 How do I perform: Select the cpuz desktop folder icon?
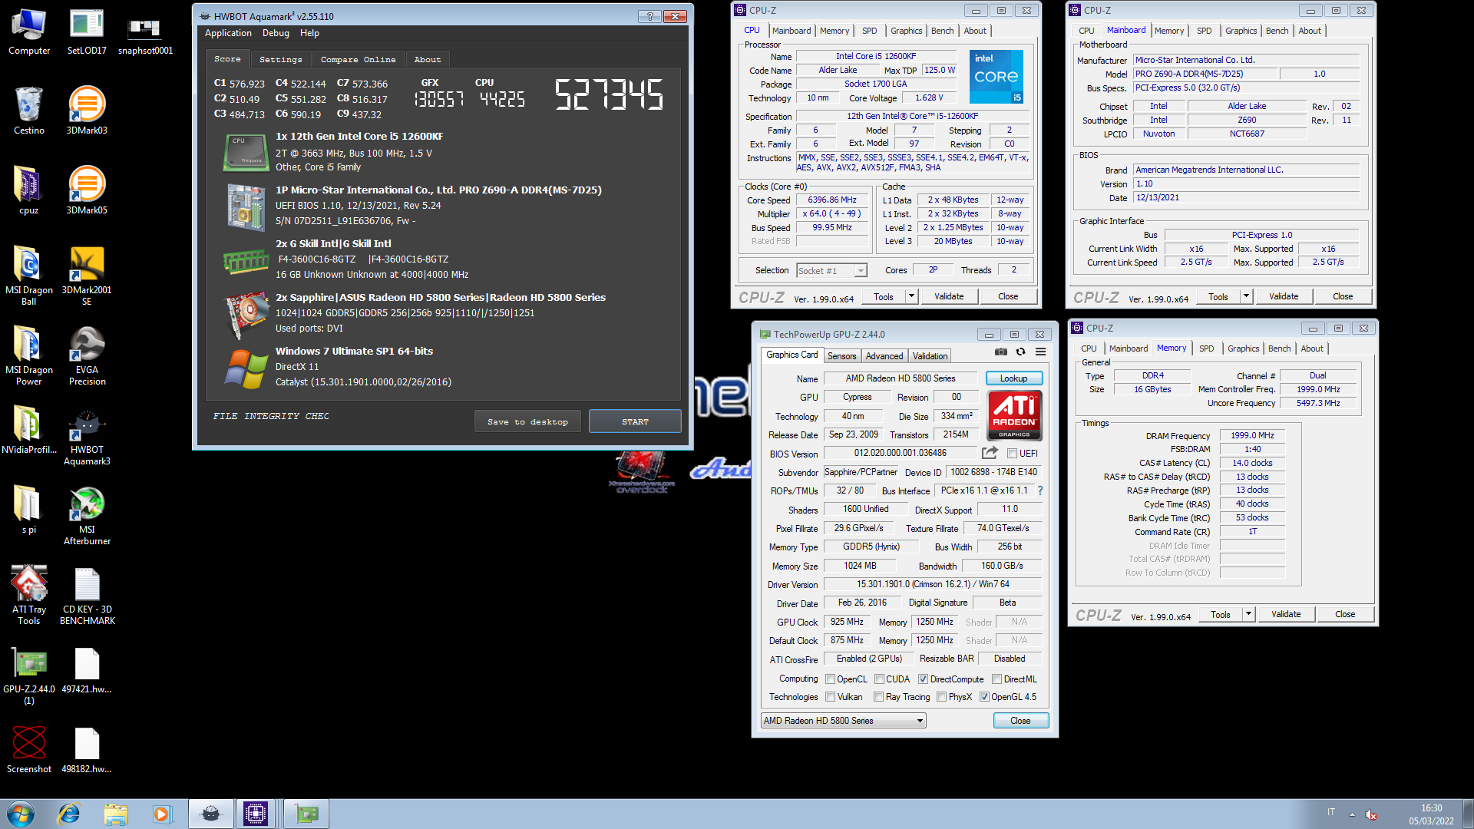click(29, 192)
